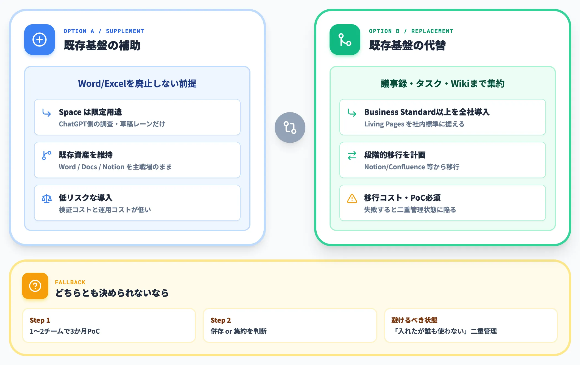Image resolution: width=580 pixels, height=365 pixels.
Task: Click the 既存基盤の代替 heading
Action: 407,45
